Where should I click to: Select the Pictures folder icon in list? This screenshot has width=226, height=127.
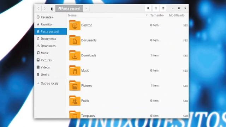(75, 86)
